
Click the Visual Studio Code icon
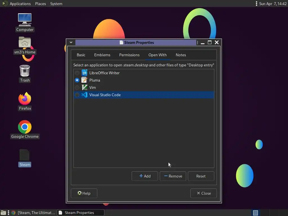pyautogui.click(x=84, y=95)
